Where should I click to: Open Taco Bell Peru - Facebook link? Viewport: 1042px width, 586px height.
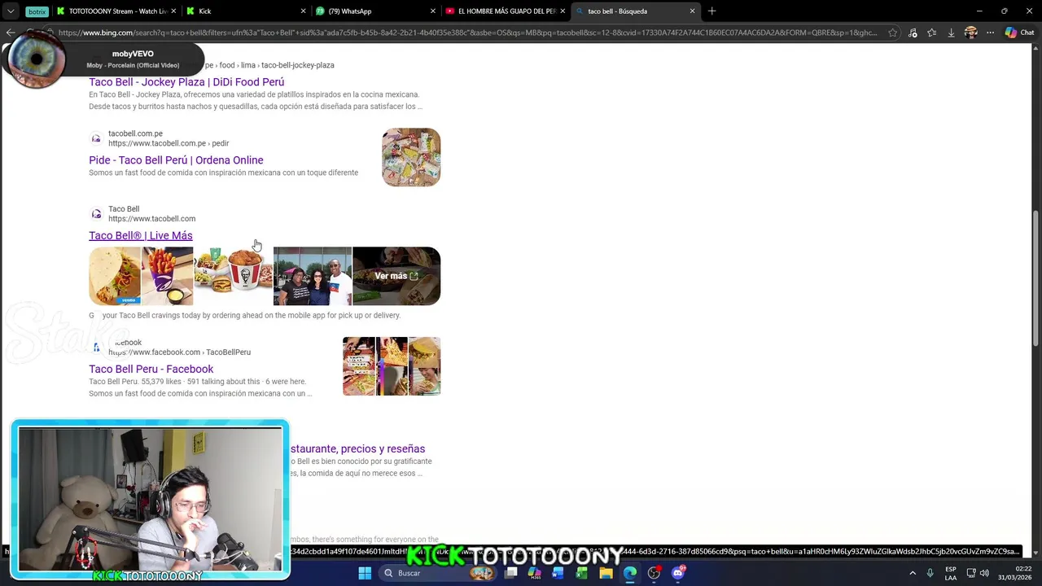point(151,370)
